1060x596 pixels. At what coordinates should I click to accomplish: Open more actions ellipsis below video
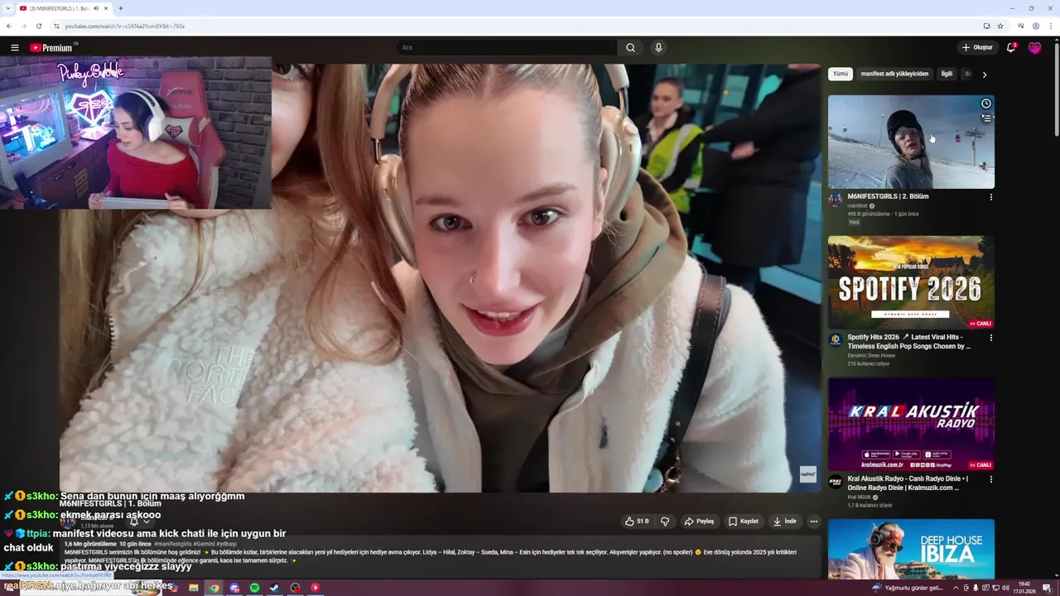click(814, 521)
